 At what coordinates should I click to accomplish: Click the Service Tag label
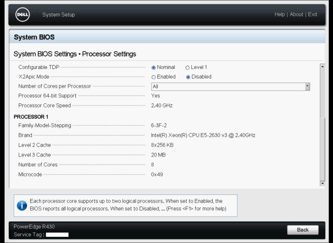point(29,235)
